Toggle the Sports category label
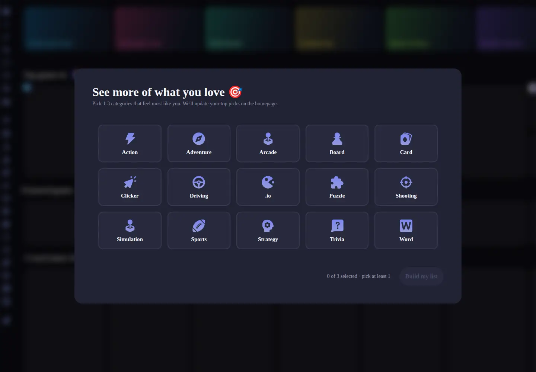This screenshot has width=536, height=372. coord(199,239)
